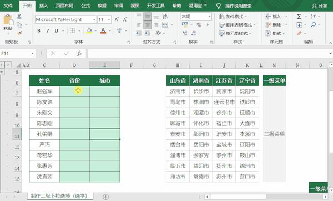Screen dimensions: 333x201
Task: Click the Find magnifier icon
Action: (313, 25)
